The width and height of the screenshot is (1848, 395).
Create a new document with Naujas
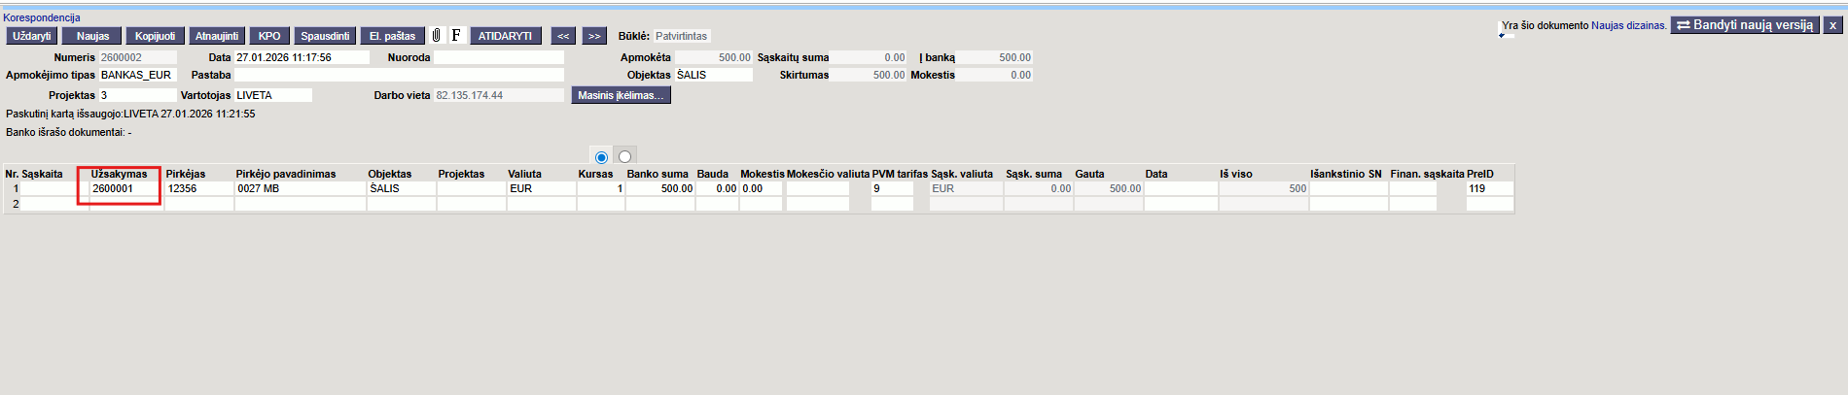(92, 36)
